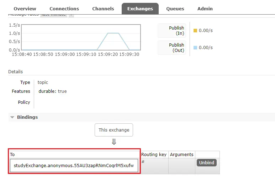
Task: Go to the Channels tab
Action: click(x=103, y=9)
